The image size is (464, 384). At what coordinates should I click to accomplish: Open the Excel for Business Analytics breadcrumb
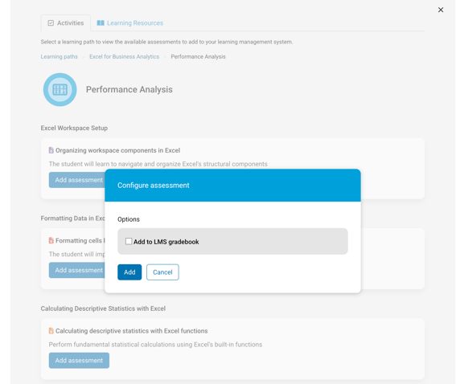[x=125, y=56]
